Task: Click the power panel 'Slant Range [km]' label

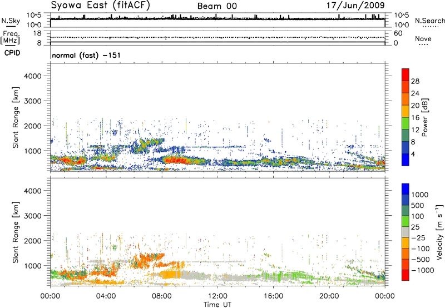Action: (16, 117)
